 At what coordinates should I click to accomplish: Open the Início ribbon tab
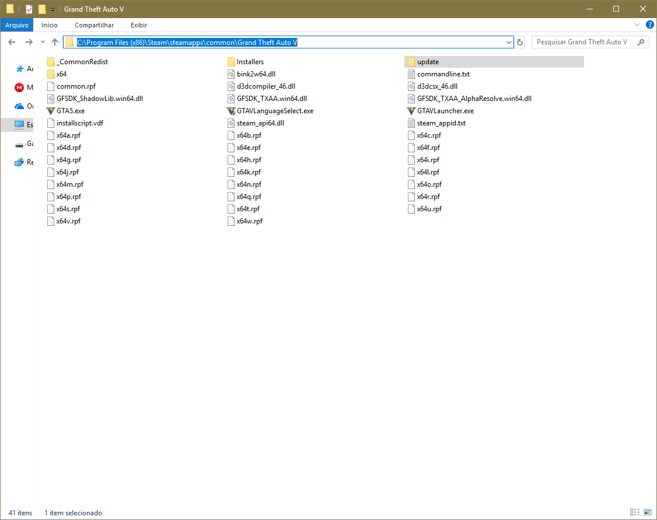click(x=50, y=25)
